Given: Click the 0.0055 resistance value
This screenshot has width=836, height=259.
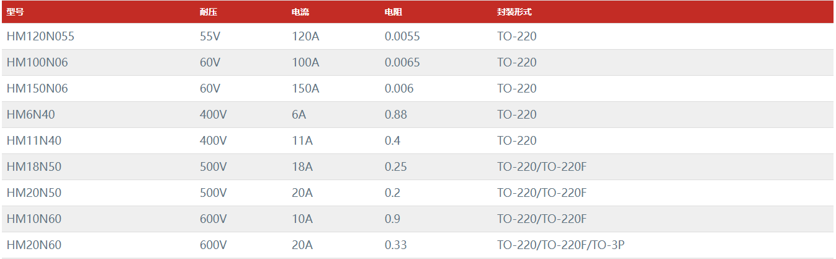Looking at the screenshot, I should [402, 37].
